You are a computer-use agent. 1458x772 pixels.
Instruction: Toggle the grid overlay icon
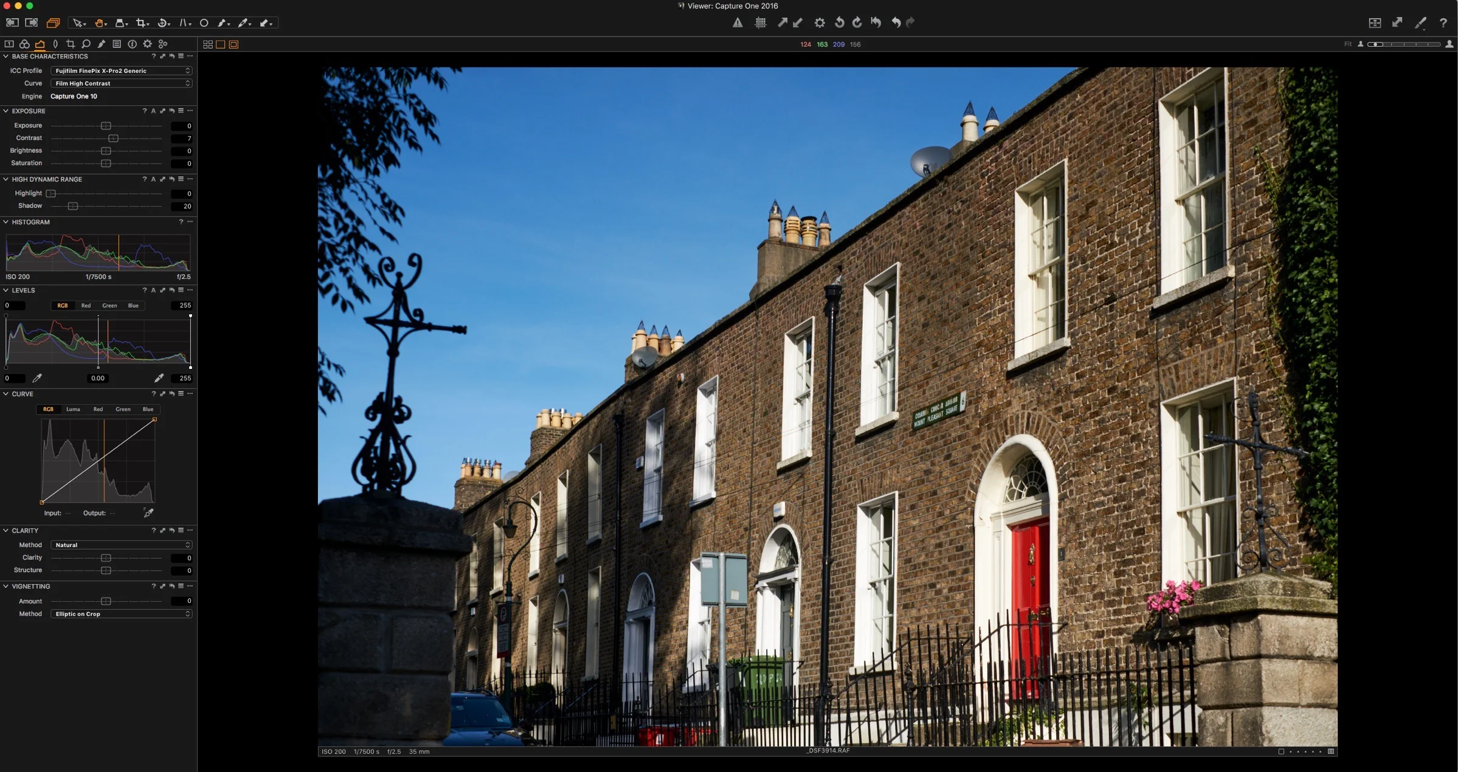[x=760, y=23]
